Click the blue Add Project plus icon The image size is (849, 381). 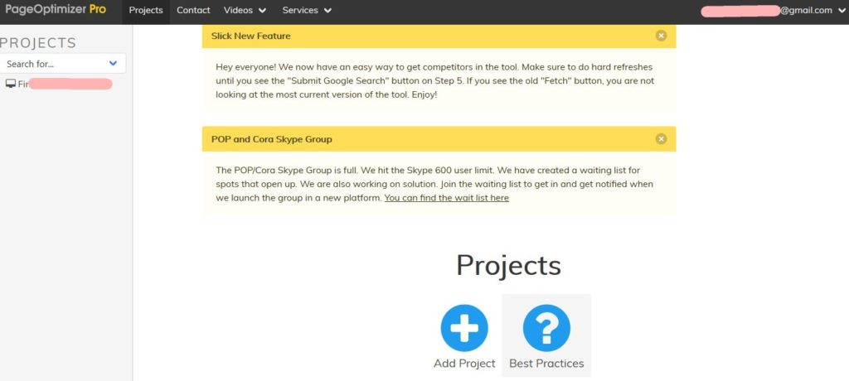coord(464,328)
